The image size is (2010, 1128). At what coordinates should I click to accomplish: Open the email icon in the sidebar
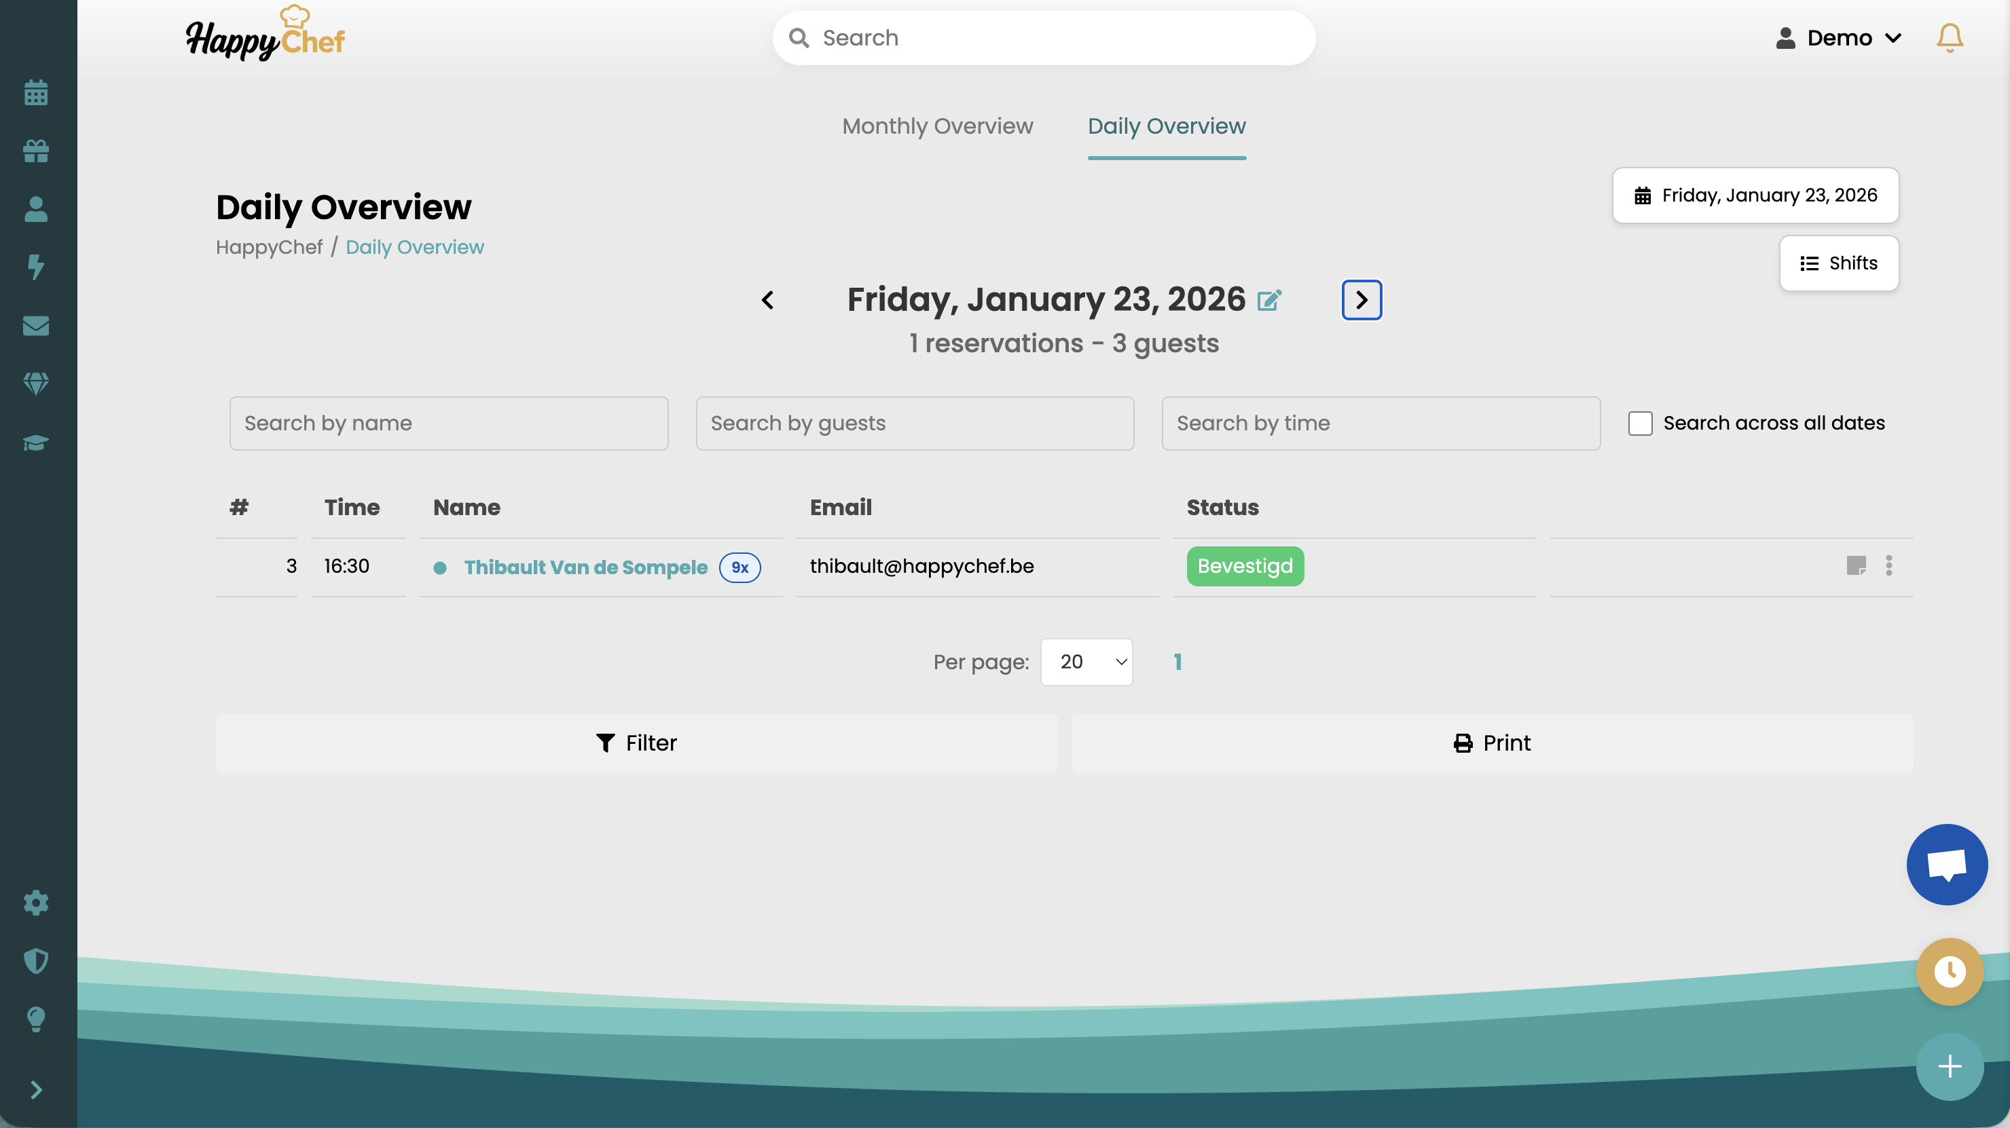pos(36,326)
